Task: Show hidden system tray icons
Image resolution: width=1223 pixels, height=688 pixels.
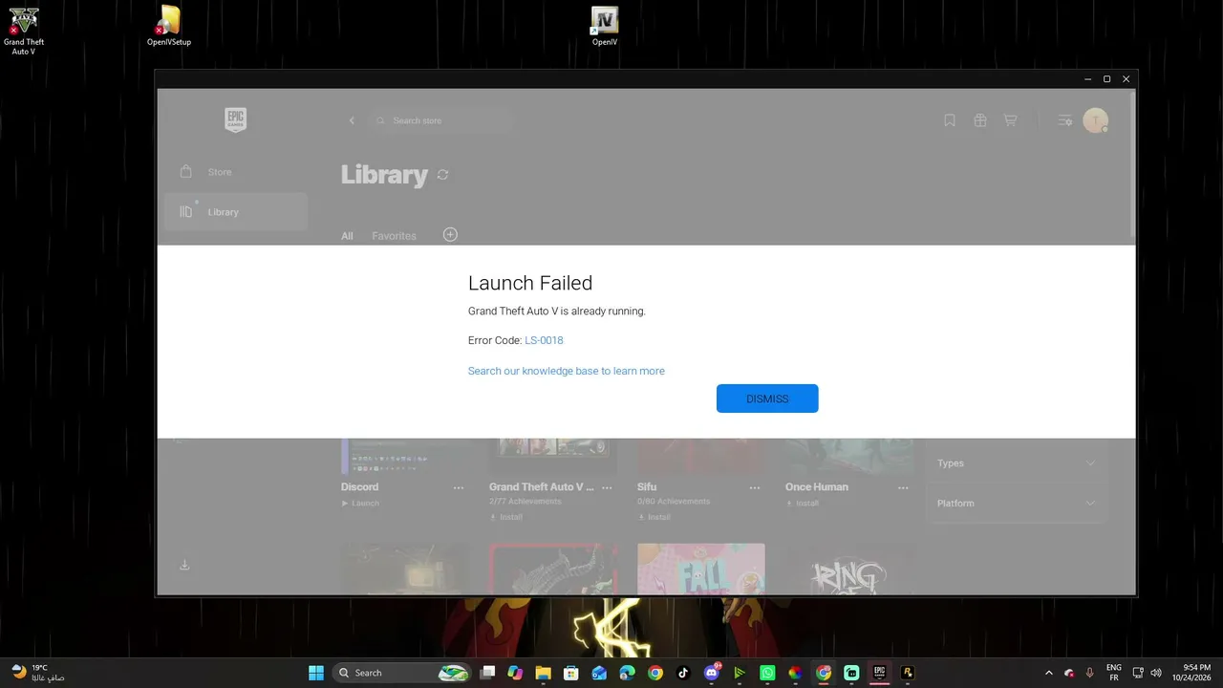Action: 1049,673
